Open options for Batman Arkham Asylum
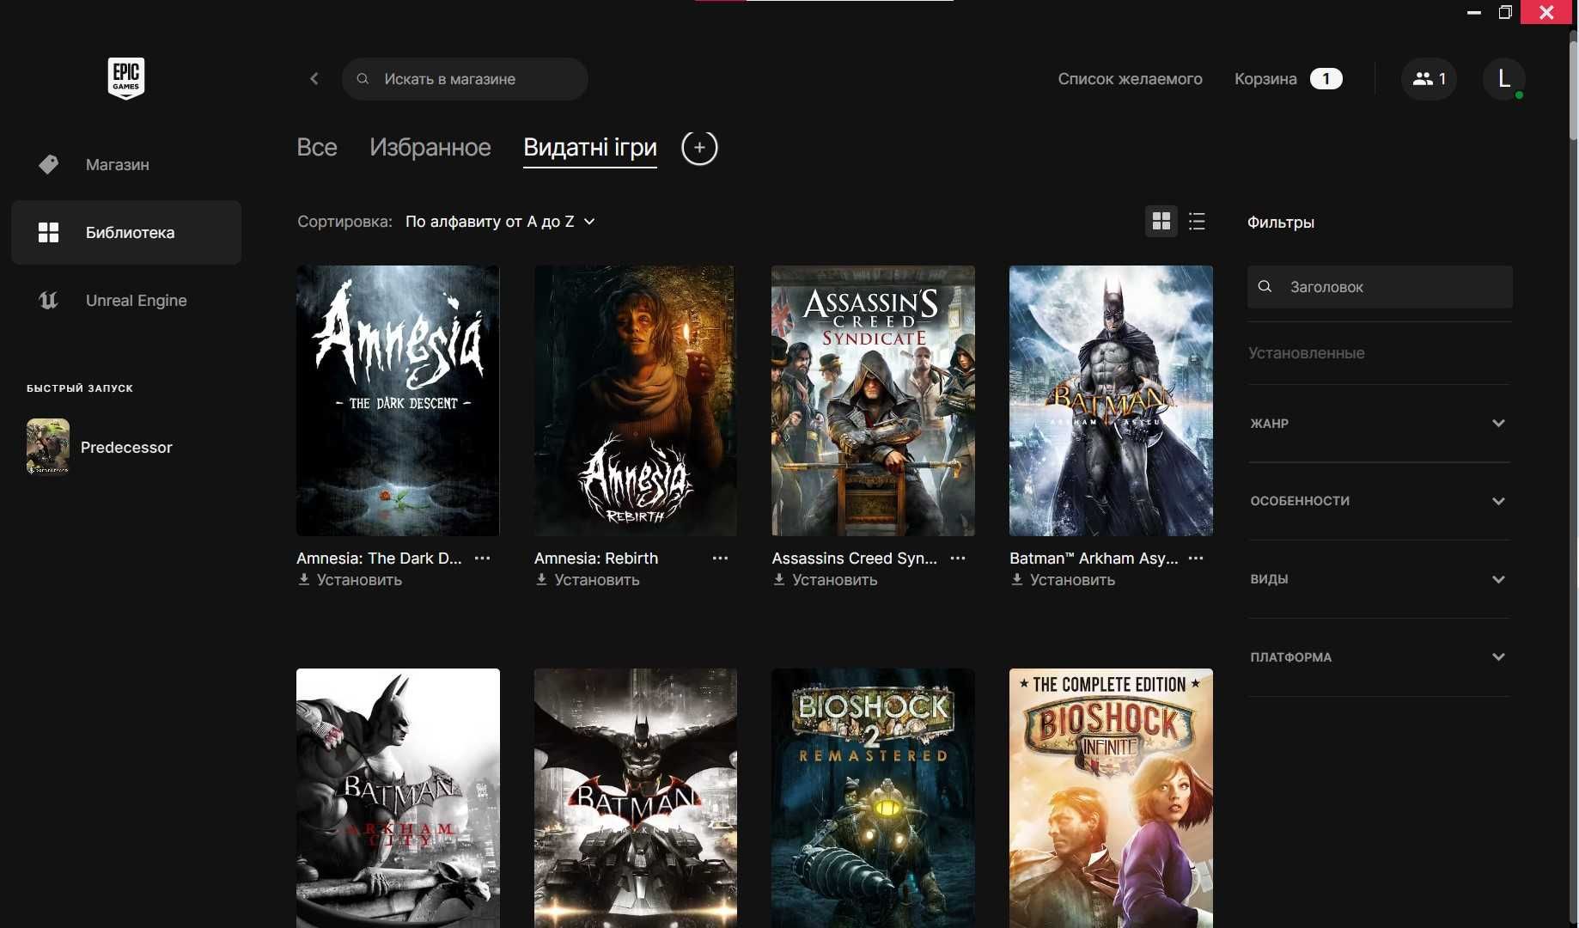 tap(1196, 559)
